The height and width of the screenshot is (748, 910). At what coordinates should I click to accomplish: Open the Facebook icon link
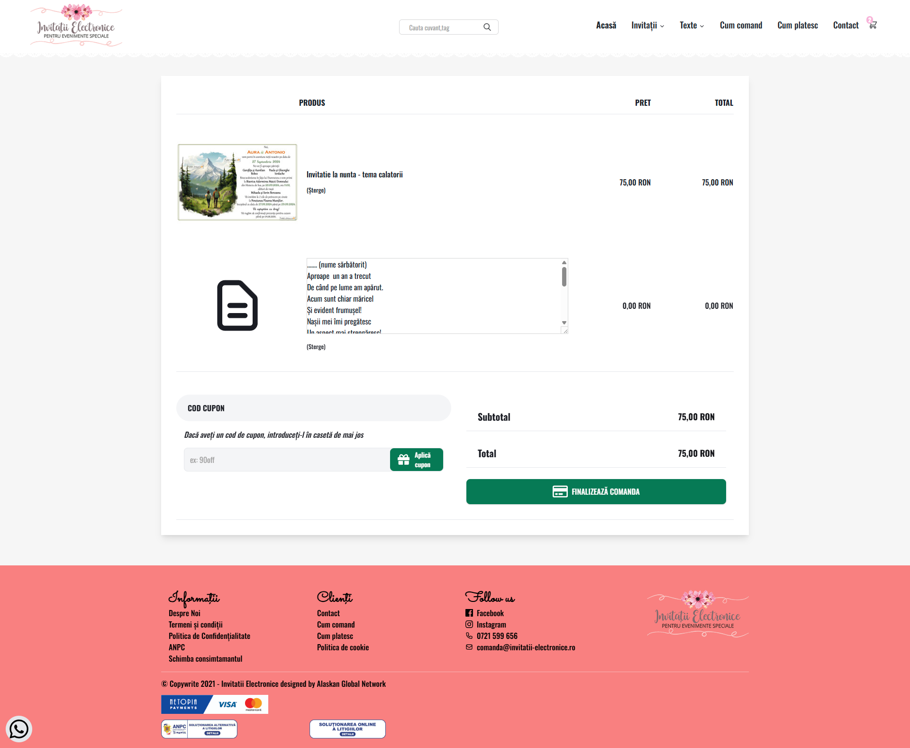tap(469, 613)
